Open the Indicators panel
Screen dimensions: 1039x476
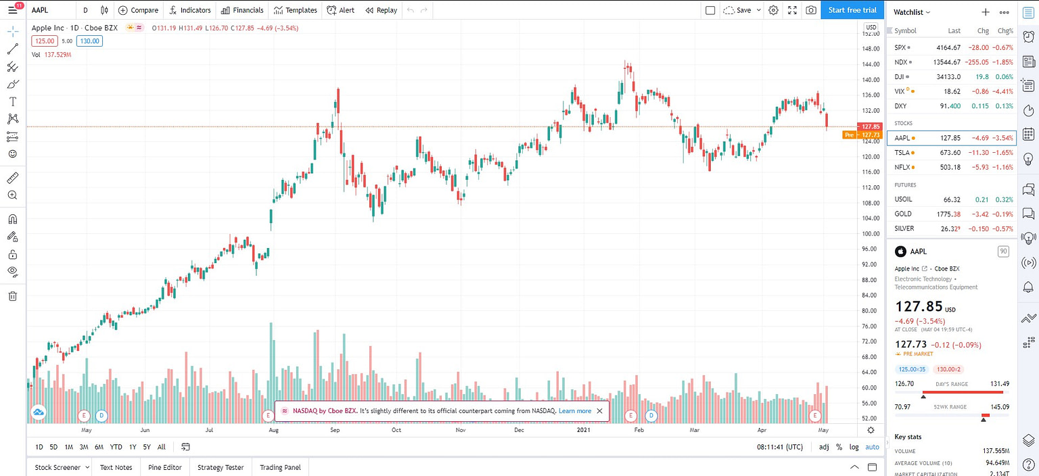(x=190, y=10)
